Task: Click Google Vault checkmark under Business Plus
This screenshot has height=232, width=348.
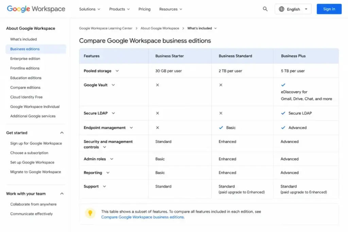Action: tap(283, 85)
